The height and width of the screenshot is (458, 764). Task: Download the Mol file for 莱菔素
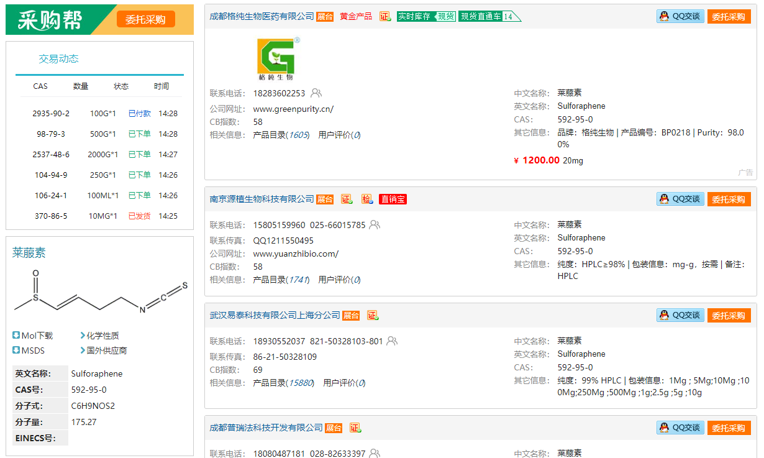click(x=33, y=336)
